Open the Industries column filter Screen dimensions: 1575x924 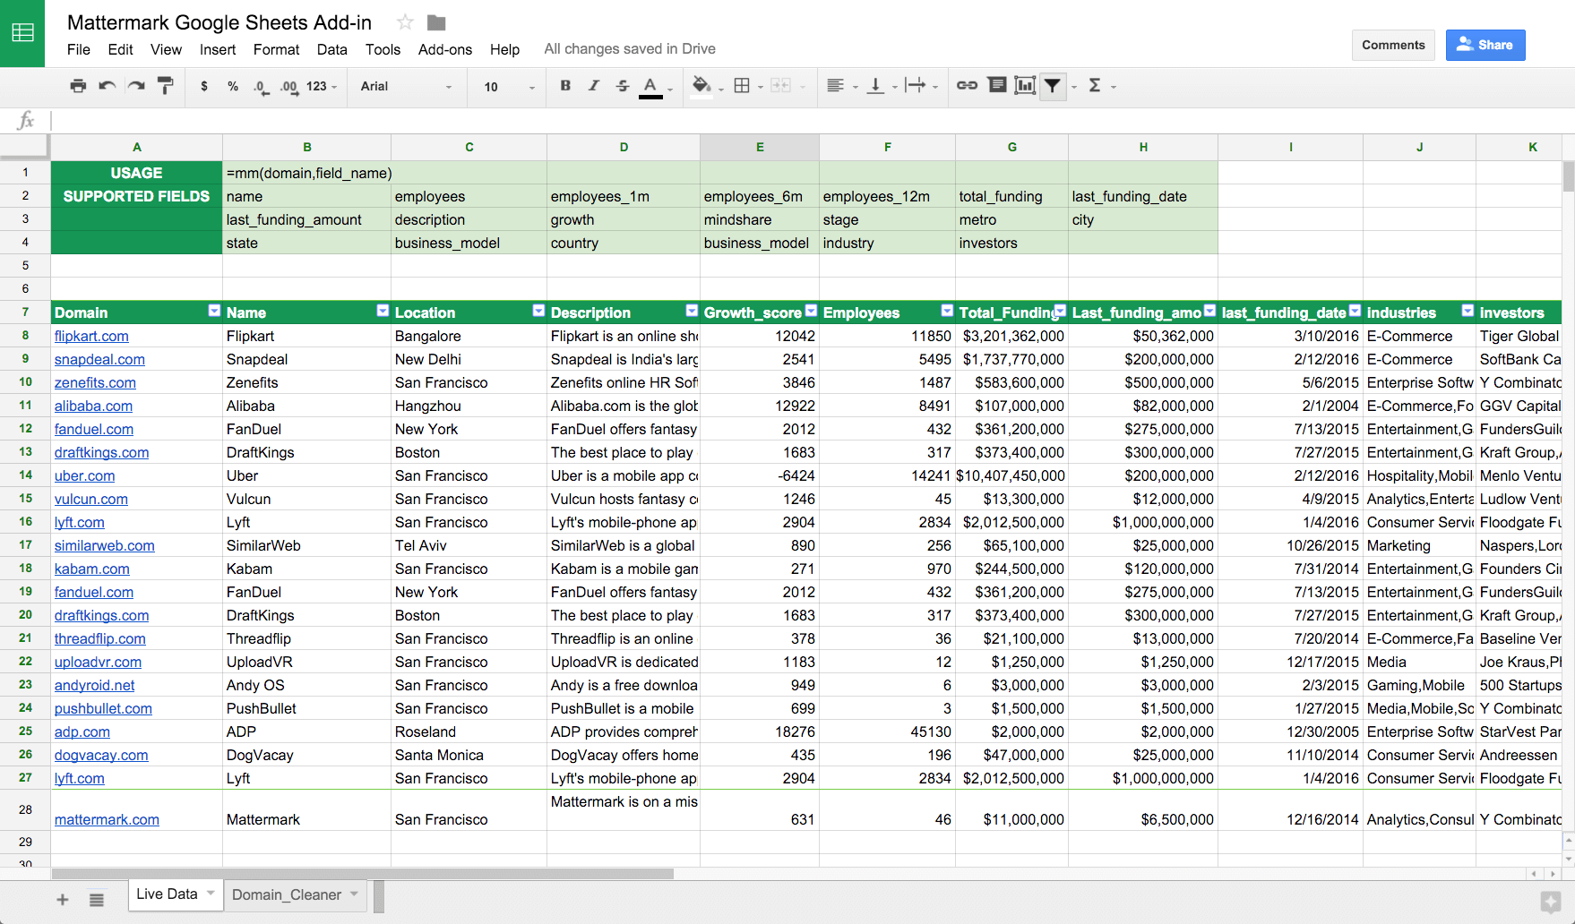tap(1467, 311)
